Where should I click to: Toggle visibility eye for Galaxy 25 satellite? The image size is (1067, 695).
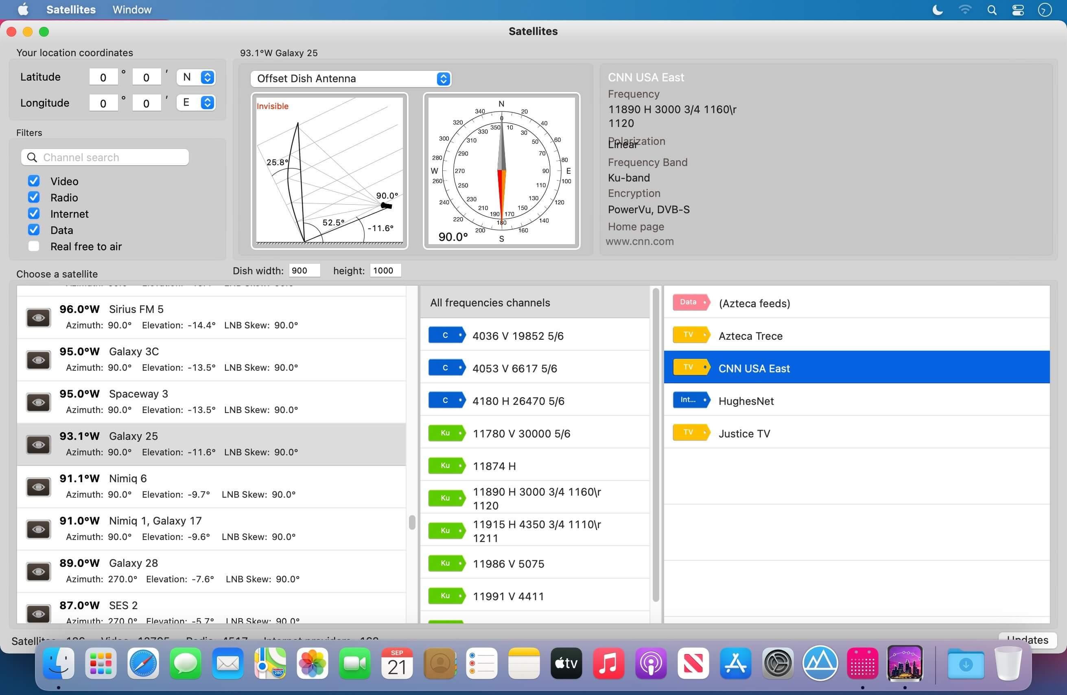[39, 444]
